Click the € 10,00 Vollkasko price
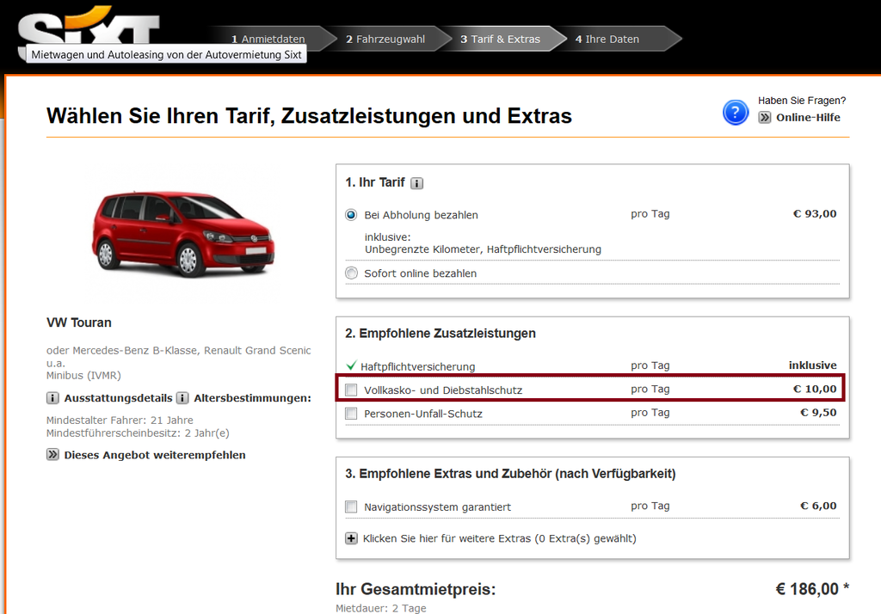The height and width of the screenshot is (614, 881). click(815, 389)
